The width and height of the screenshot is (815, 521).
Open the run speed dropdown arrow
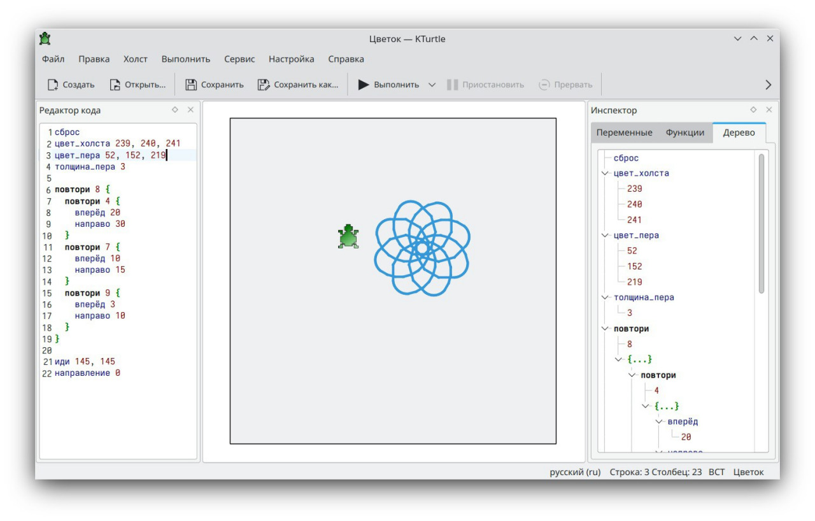432,85
